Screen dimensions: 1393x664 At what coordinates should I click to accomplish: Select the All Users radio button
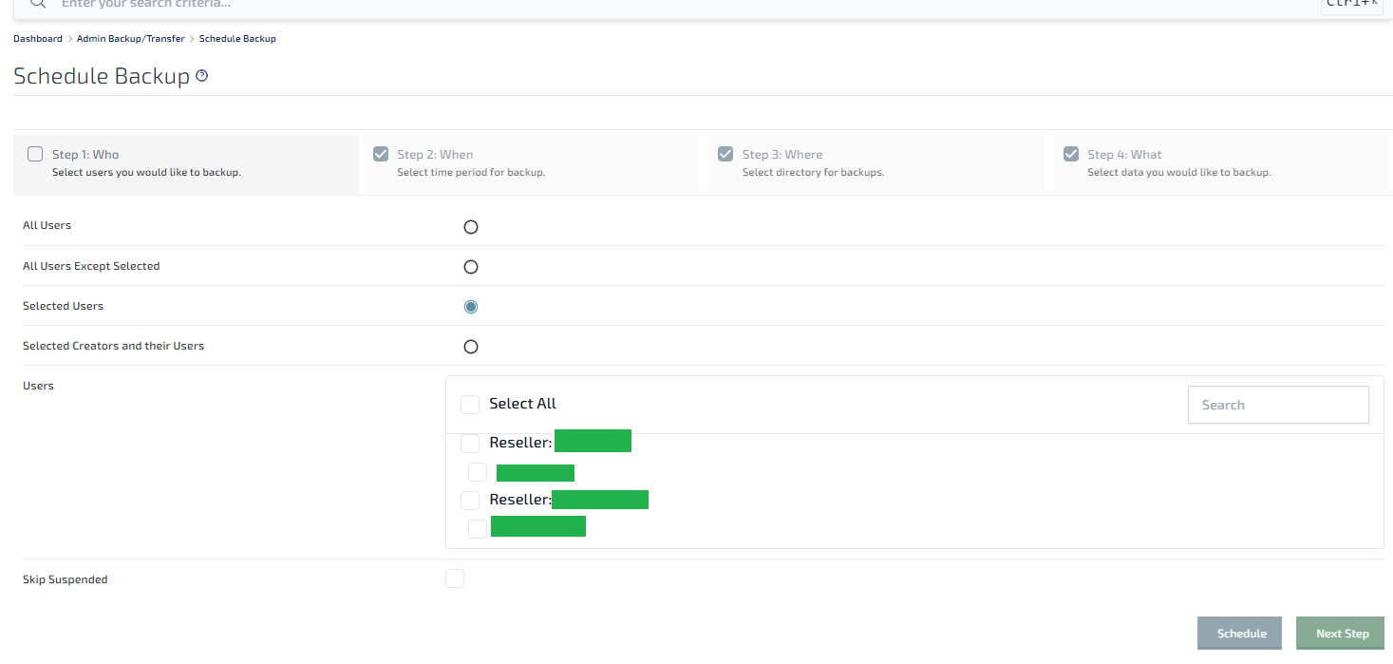[470, 227]
